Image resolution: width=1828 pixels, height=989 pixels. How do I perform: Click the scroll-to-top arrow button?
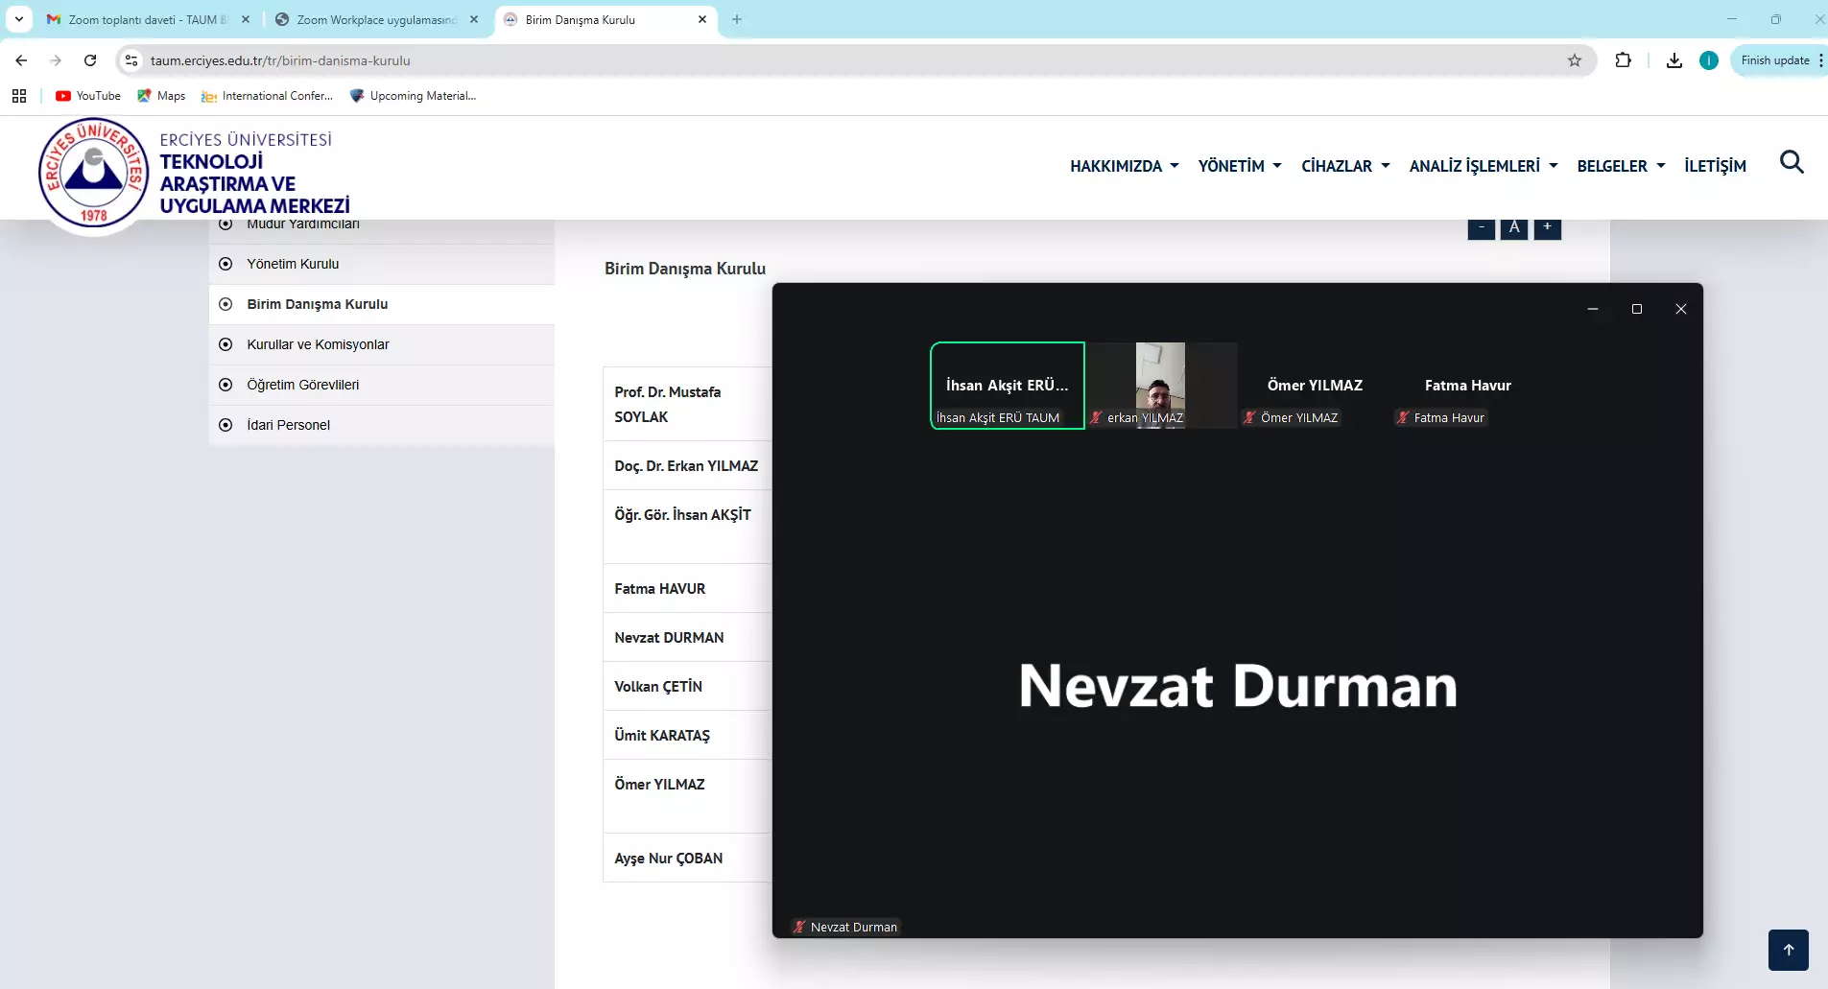[1788, 950]
